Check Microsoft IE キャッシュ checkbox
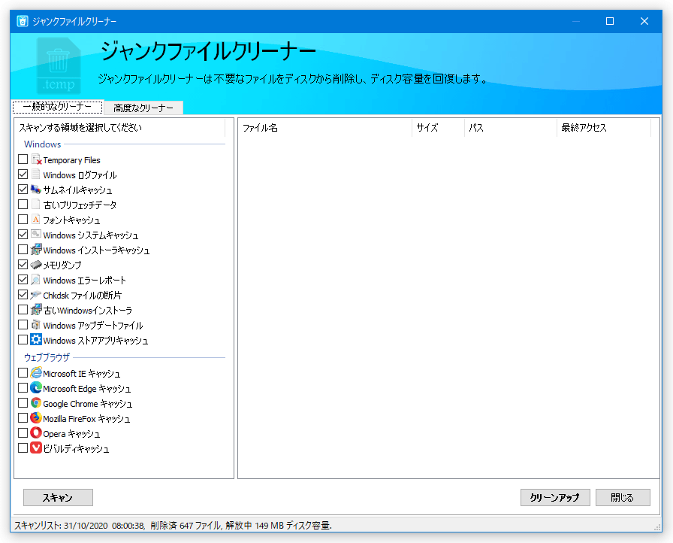The height and width of the screenshot is (543, 673). tap(23, 373)
